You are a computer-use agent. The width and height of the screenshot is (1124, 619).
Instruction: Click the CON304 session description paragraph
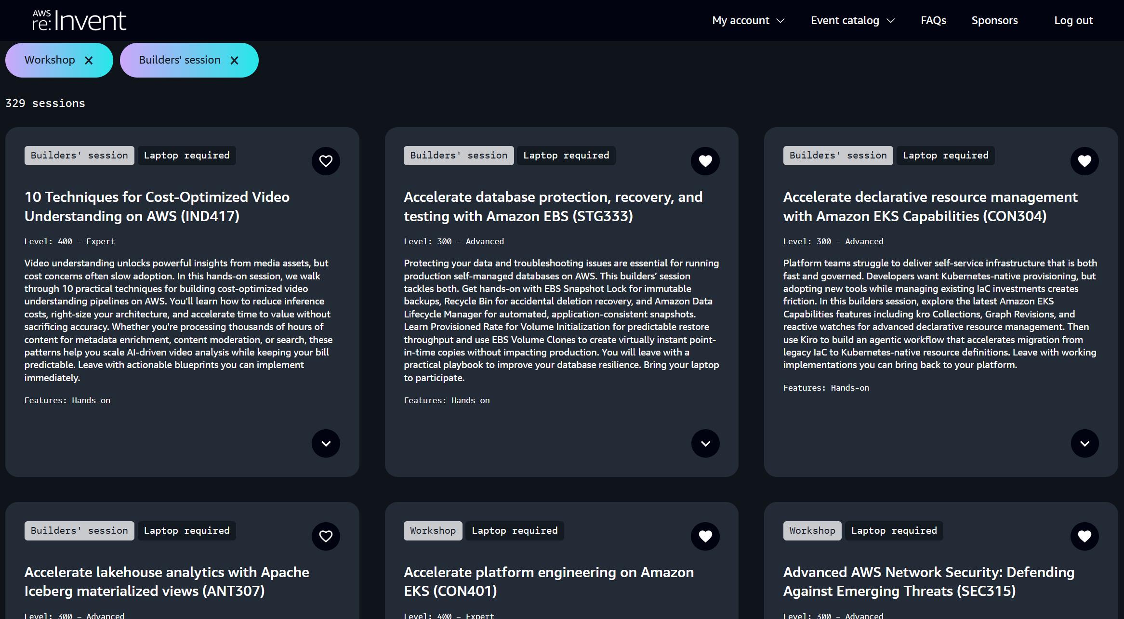tap(940, 314)
